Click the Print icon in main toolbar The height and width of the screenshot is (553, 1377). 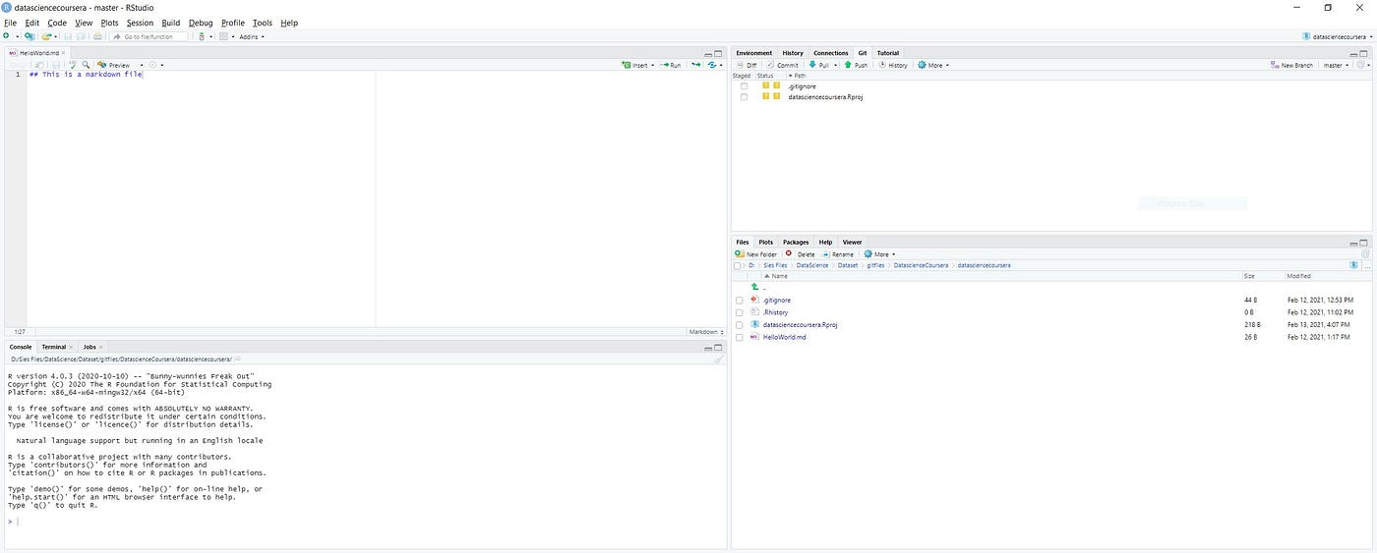(x=97, y=36)
